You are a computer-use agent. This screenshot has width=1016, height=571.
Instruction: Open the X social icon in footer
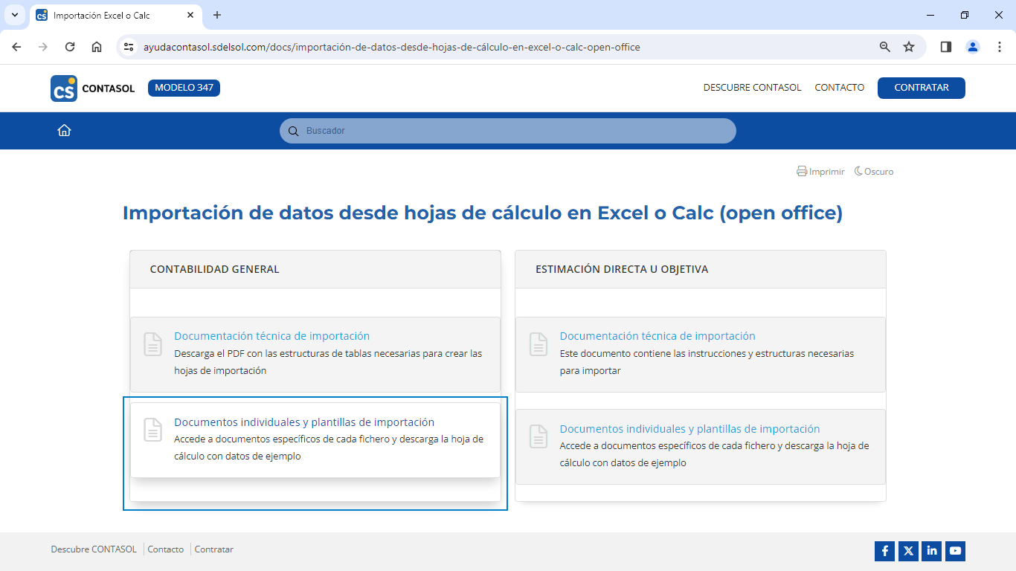tap(908, 551)
